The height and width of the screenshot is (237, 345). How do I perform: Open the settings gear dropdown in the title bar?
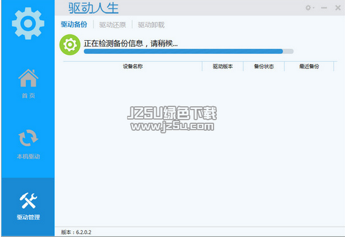(310, 8)
